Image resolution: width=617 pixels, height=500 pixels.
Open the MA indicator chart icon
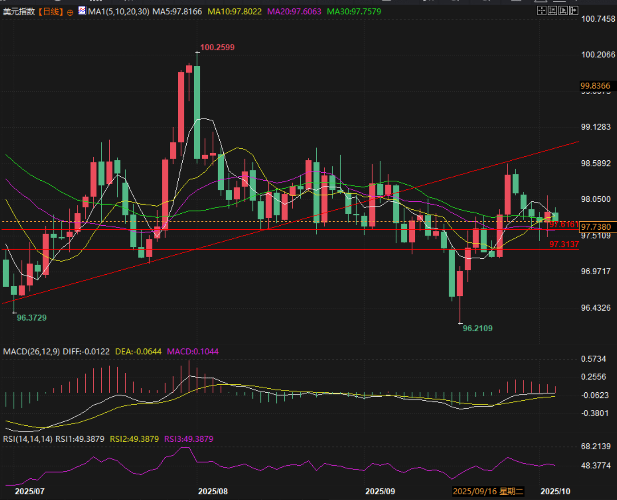pyautogui.click(x=82, y=11)
